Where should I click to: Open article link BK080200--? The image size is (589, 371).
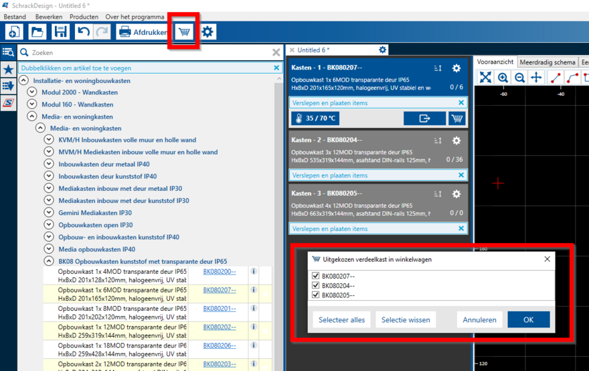[220, 272]
